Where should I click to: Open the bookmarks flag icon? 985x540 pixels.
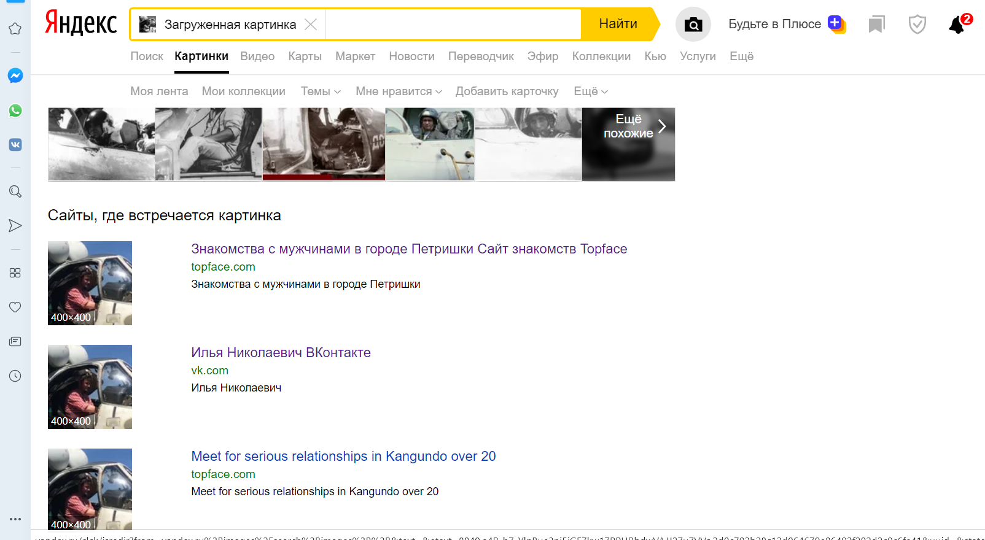pos(876,25)
